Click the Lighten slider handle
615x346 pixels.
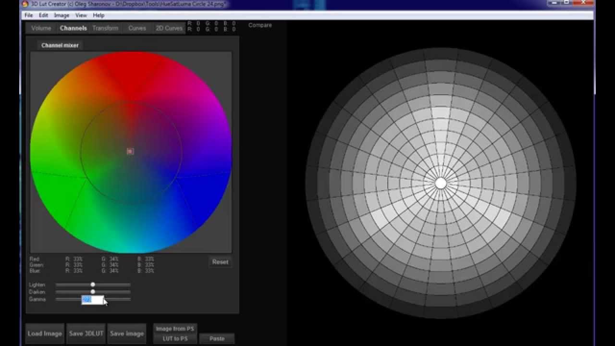93,284
